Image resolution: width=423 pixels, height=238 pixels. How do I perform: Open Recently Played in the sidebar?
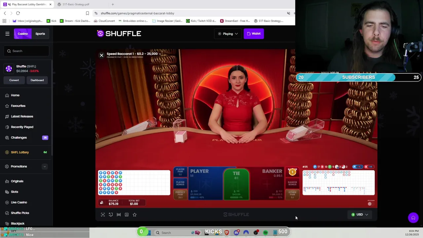click(22, 127)
